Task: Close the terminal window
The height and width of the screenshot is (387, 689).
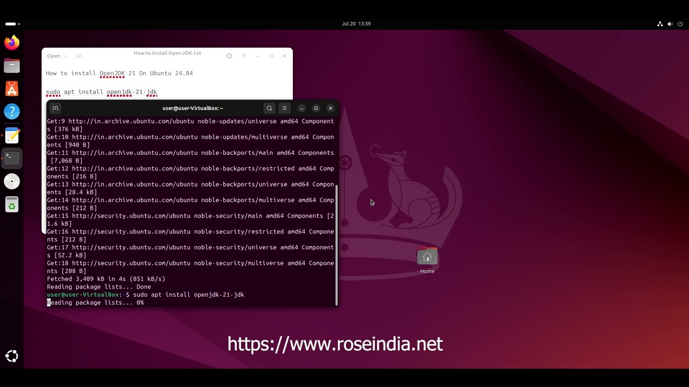Action: click(331, 108)
